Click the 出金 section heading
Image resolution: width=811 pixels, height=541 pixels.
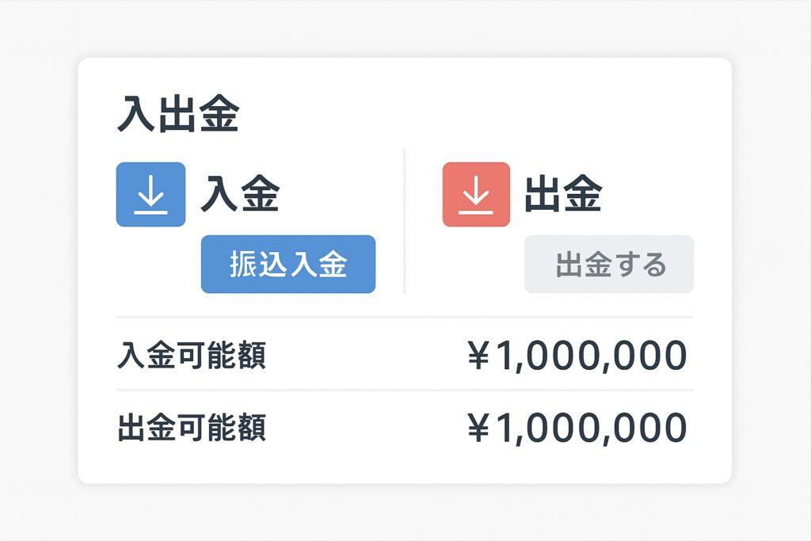point(563,193)
